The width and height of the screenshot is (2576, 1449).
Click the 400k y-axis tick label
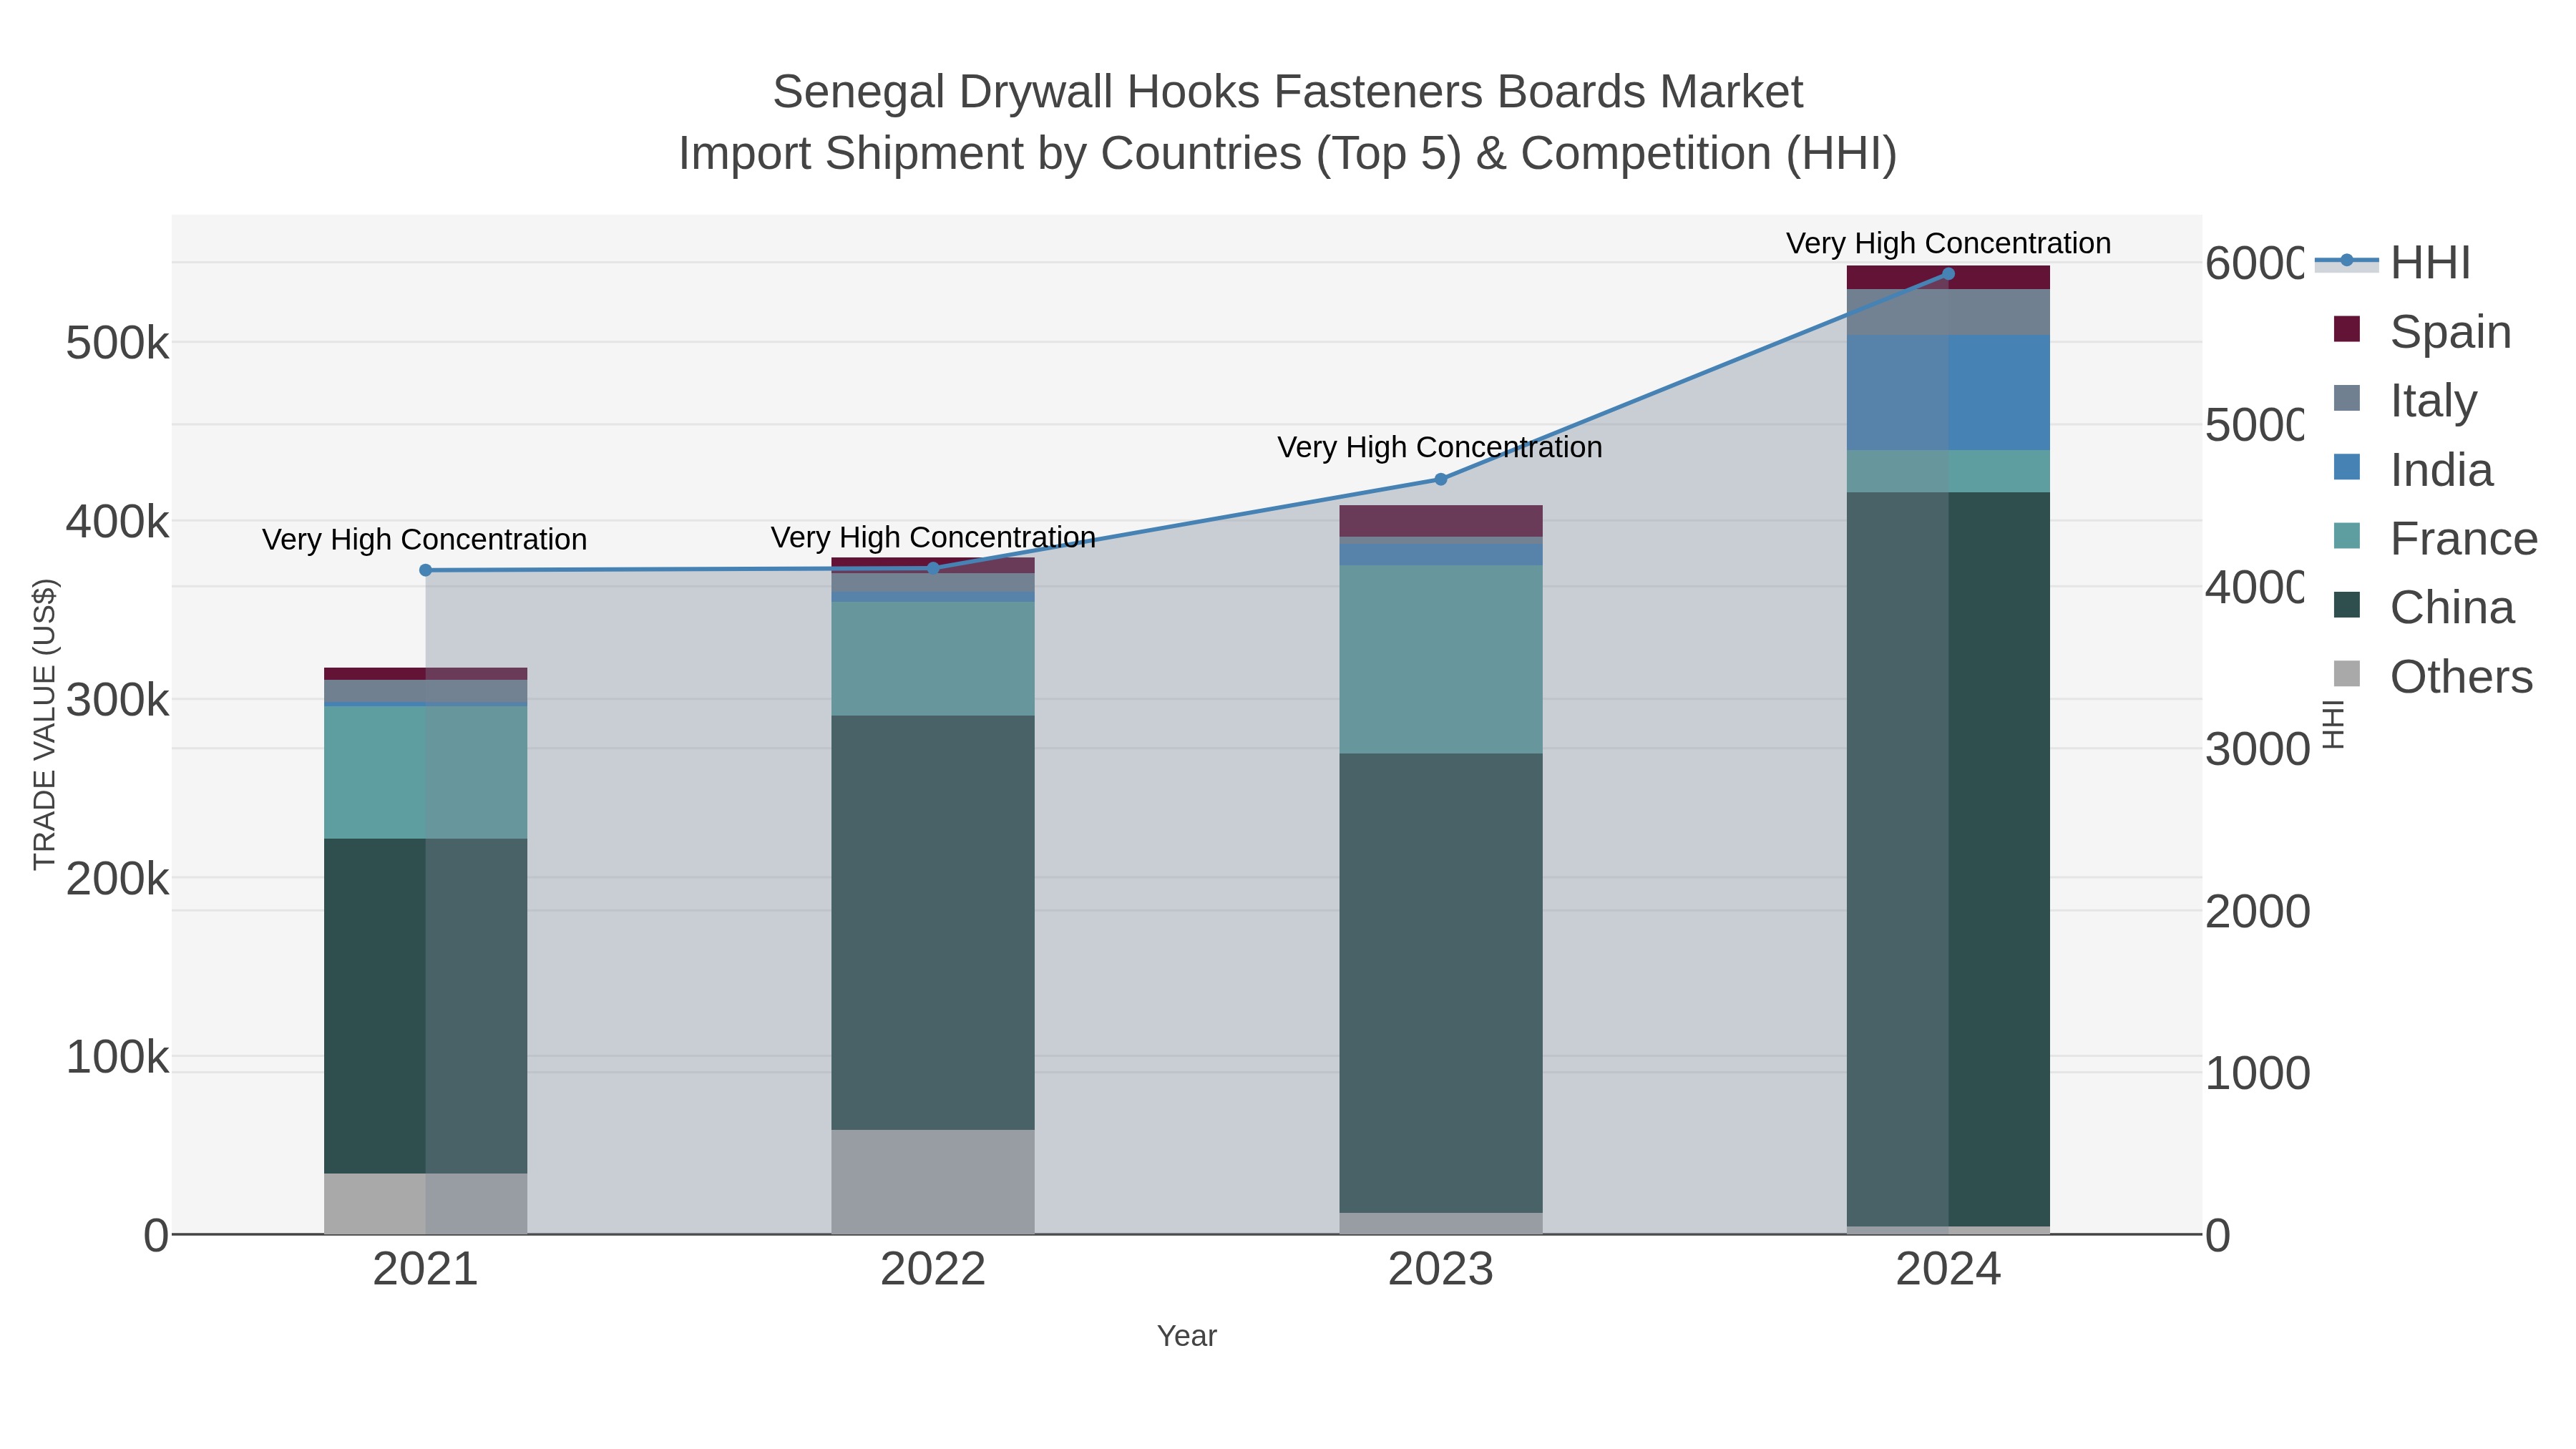117,521
